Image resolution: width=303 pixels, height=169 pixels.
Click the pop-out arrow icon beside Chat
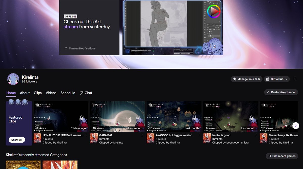pyautogui.click(x=82, y=93)
